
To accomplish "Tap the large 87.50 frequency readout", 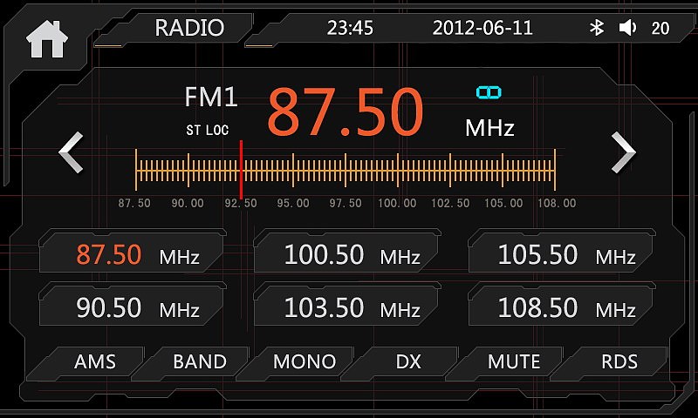I will [345, 111].
